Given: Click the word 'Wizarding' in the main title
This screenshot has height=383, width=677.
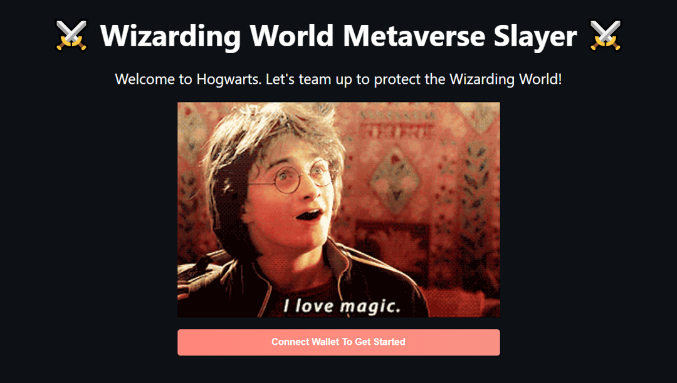Looking at the screenshot, I should 171,37.
